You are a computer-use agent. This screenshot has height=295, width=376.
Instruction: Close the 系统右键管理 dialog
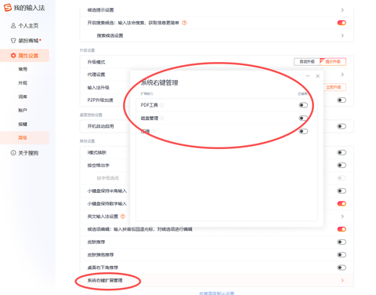(x=318, y=76)
